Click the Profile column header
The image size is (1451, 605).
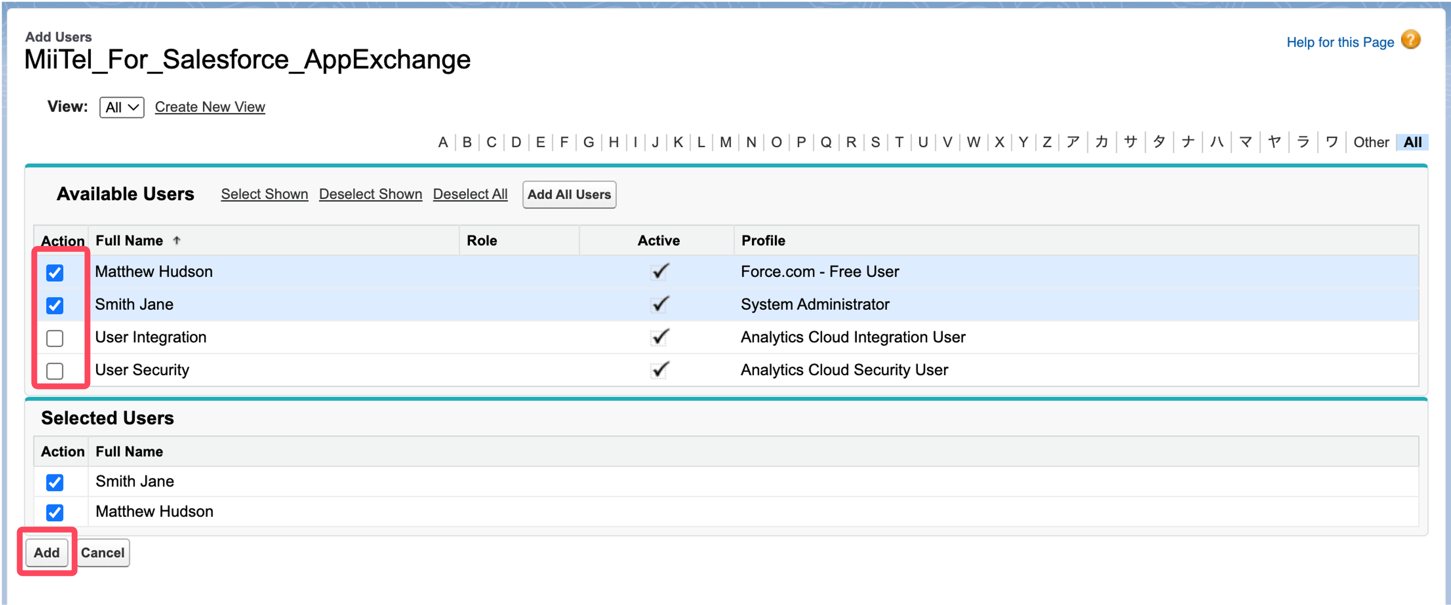pos(762,240)
